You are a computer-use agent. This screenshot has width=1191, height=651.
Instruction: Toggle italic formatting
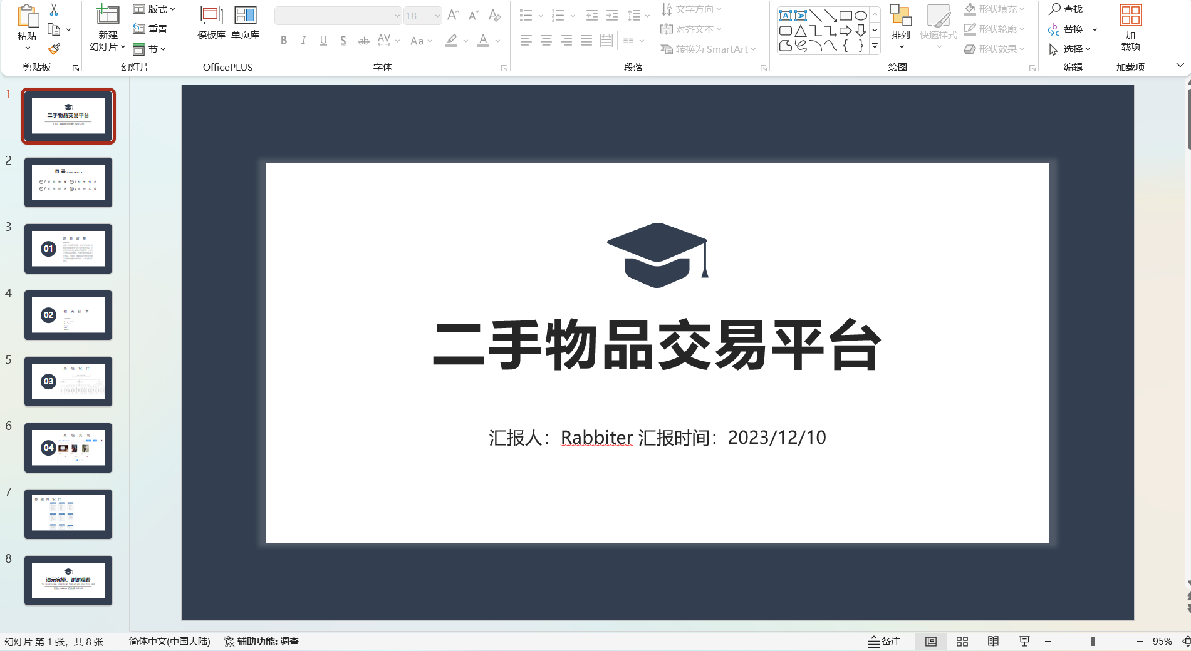click(303, 40)
